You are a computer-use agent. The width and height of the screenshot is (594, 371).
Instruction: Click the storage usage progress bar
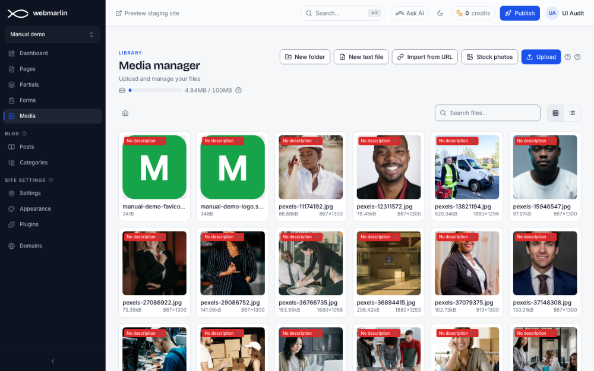(x=155, y=90)
